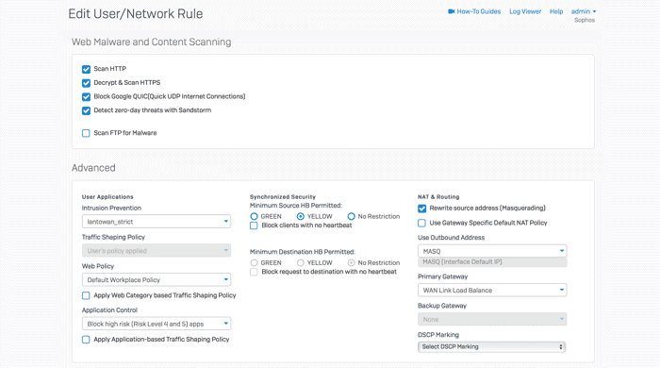The image size is (660, 368).
Task: Click the How-To Guides video camera icon
Action: point(452,11)
